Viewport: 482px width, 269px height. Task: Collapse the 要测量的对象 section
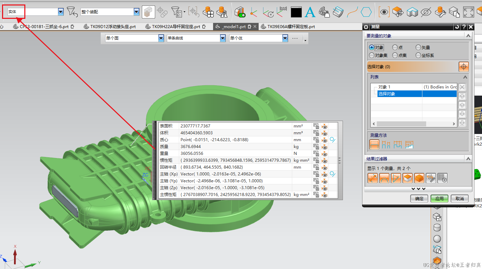468,36
